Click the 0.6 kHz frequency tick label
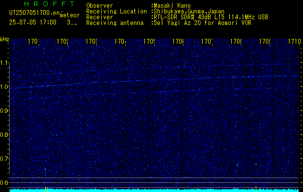303x192 pixels. [x=4, y=183]
